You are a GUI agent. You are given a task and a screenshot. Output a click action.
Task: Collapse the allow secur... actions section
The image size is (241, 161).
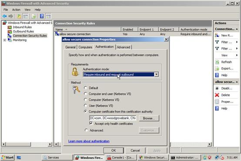point(237,82)
